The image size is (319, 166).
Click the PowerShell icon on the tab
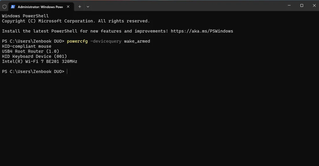[x=13, y=7]
